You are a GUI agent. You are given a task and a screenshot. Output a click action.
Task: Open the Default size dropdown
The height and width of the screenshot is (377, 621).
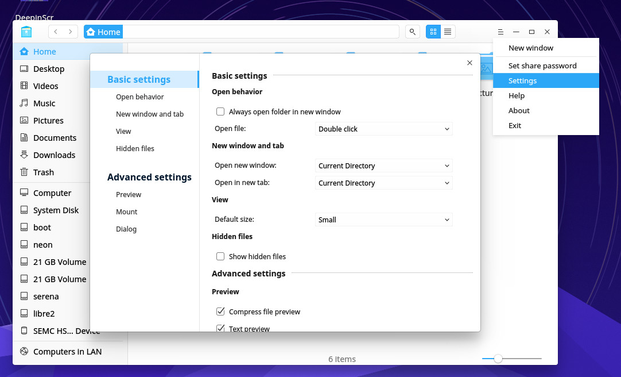383,220
